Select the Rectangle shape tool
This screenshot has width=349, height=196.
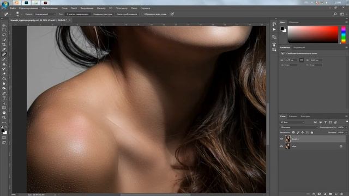point(4,108)
